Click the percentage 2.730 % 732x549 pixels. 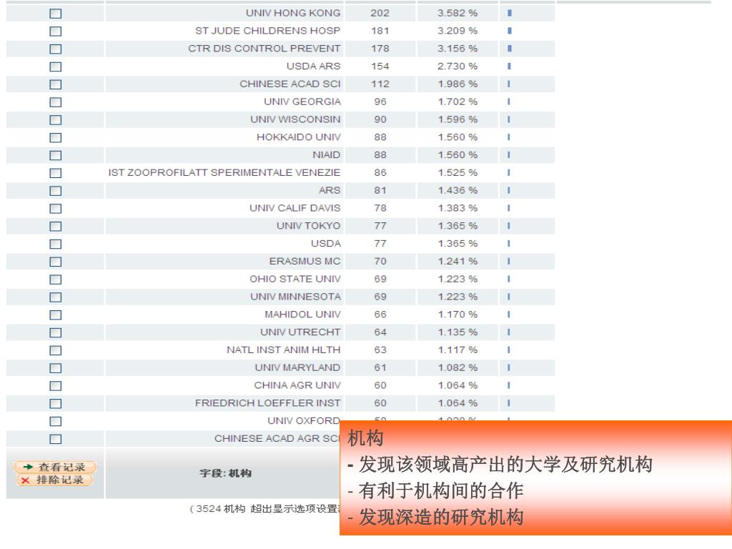[457, 66]
